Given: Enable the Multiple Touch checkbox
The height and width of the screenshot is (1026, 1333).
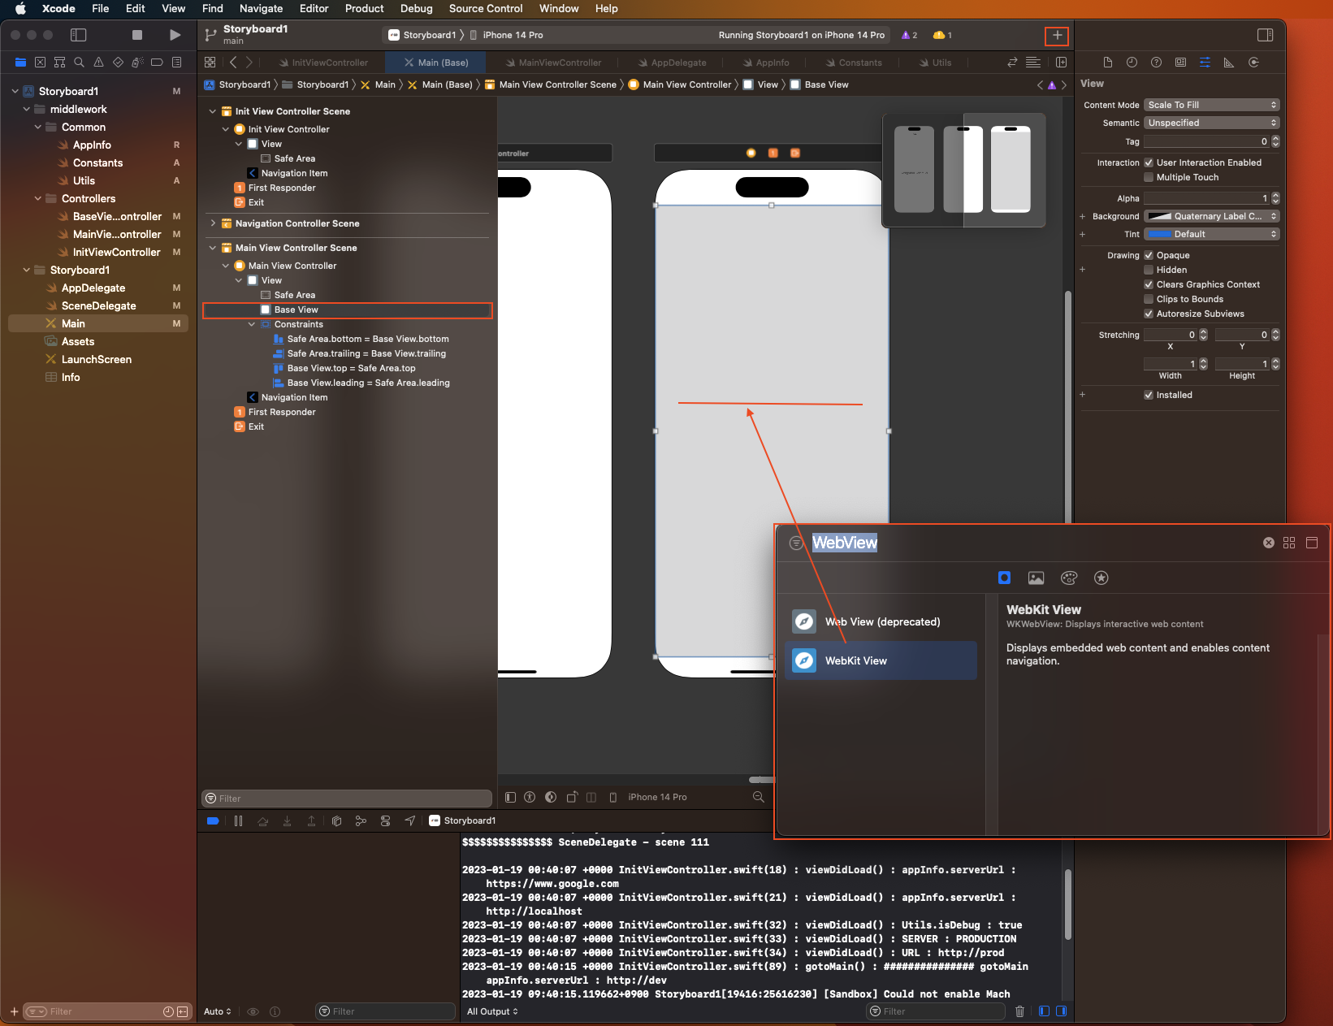Looking at the screenshot, I should coord(1149,177).
